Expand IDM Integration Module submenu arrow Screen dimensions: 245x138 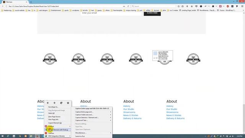[x=70, y=136]
